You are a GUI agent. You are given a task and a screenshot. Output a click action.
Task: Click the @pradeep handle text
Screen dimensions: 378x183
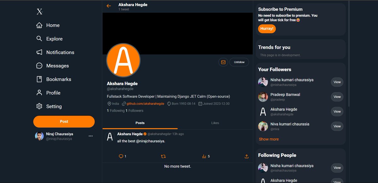point(278,100)
